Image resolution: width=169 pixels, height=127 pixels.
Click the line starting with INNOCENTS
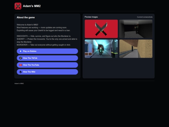(x=44, y=36)
